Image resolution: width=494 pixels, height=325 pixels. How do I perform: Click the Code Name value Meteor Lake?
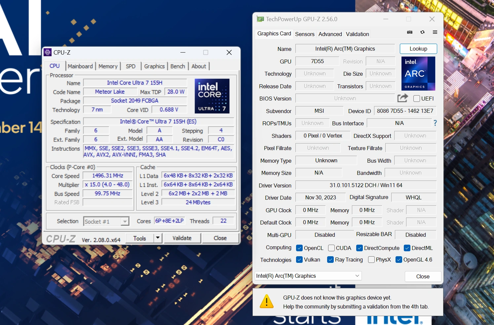click(110, 92)
